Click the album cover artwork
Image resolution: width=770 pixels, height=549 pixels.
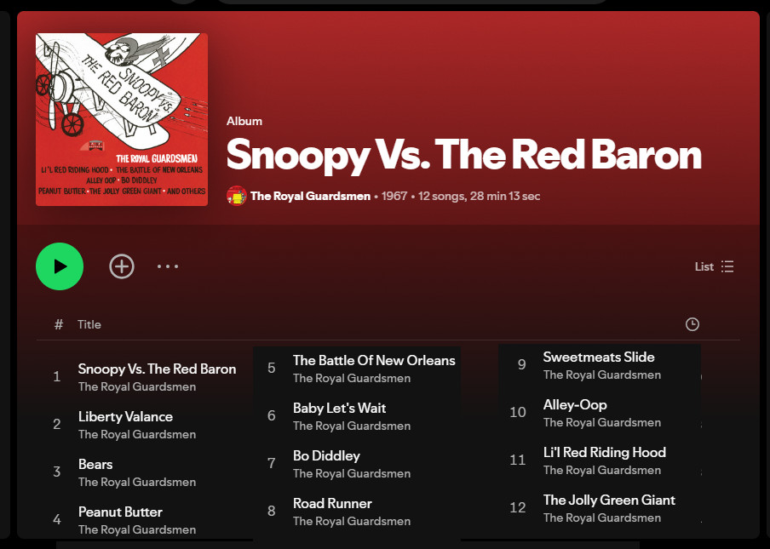click(x=122, y=119)
